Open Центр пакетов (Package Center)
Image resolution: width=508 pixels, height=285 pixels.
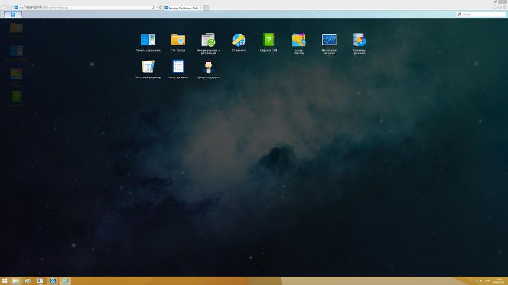coord(299,40)
